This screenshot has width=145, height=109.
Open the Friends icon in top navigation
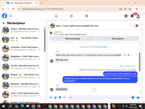tap(71, 16)
